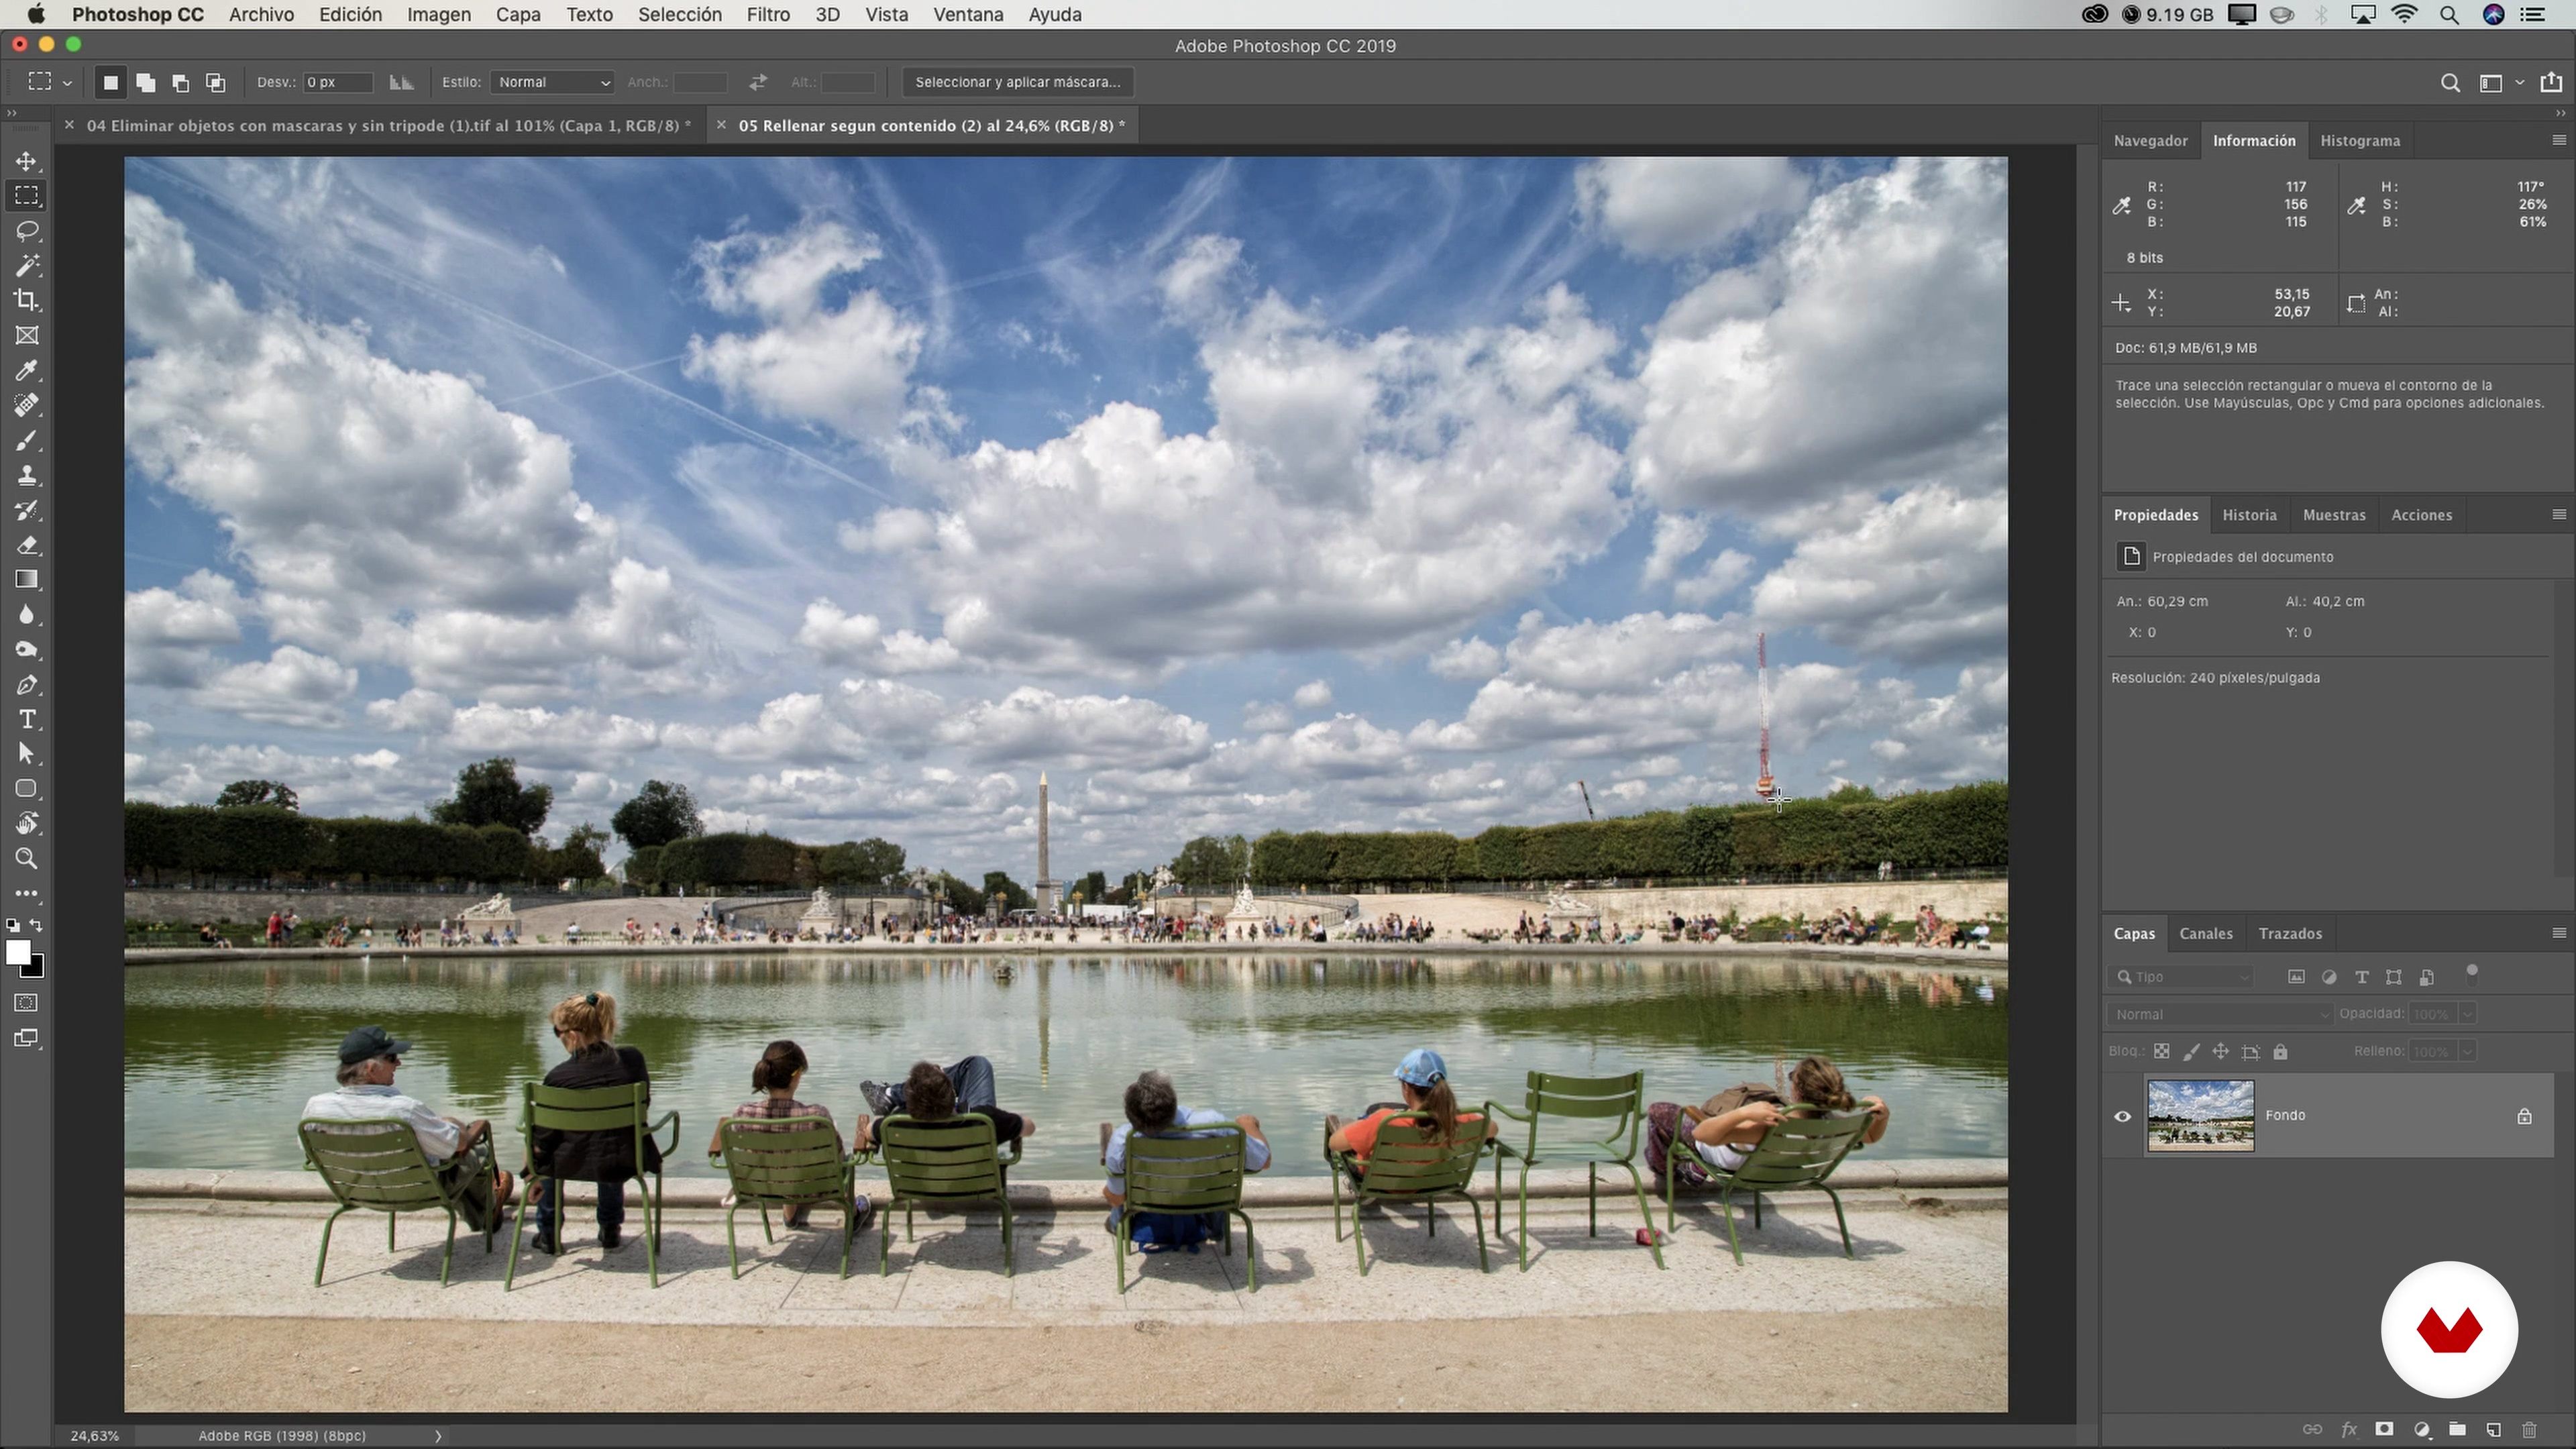Expand the status bar info chevron

click(x=438, y=1436)
